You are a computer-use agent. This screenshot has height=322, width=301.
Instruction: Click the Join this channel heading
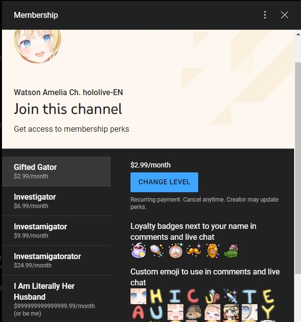[x=68, y=109]
